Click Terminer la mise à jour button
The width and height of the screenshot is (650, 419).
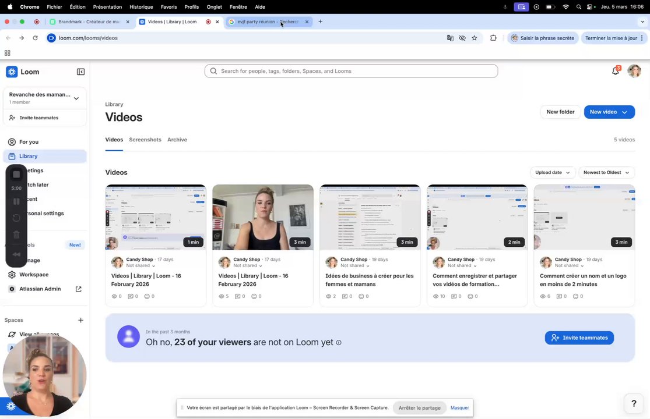(614, 38)
